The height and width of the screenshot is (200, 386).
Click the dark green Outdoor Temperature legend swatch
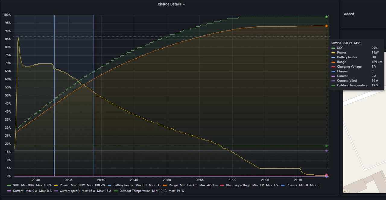[115, 191]
